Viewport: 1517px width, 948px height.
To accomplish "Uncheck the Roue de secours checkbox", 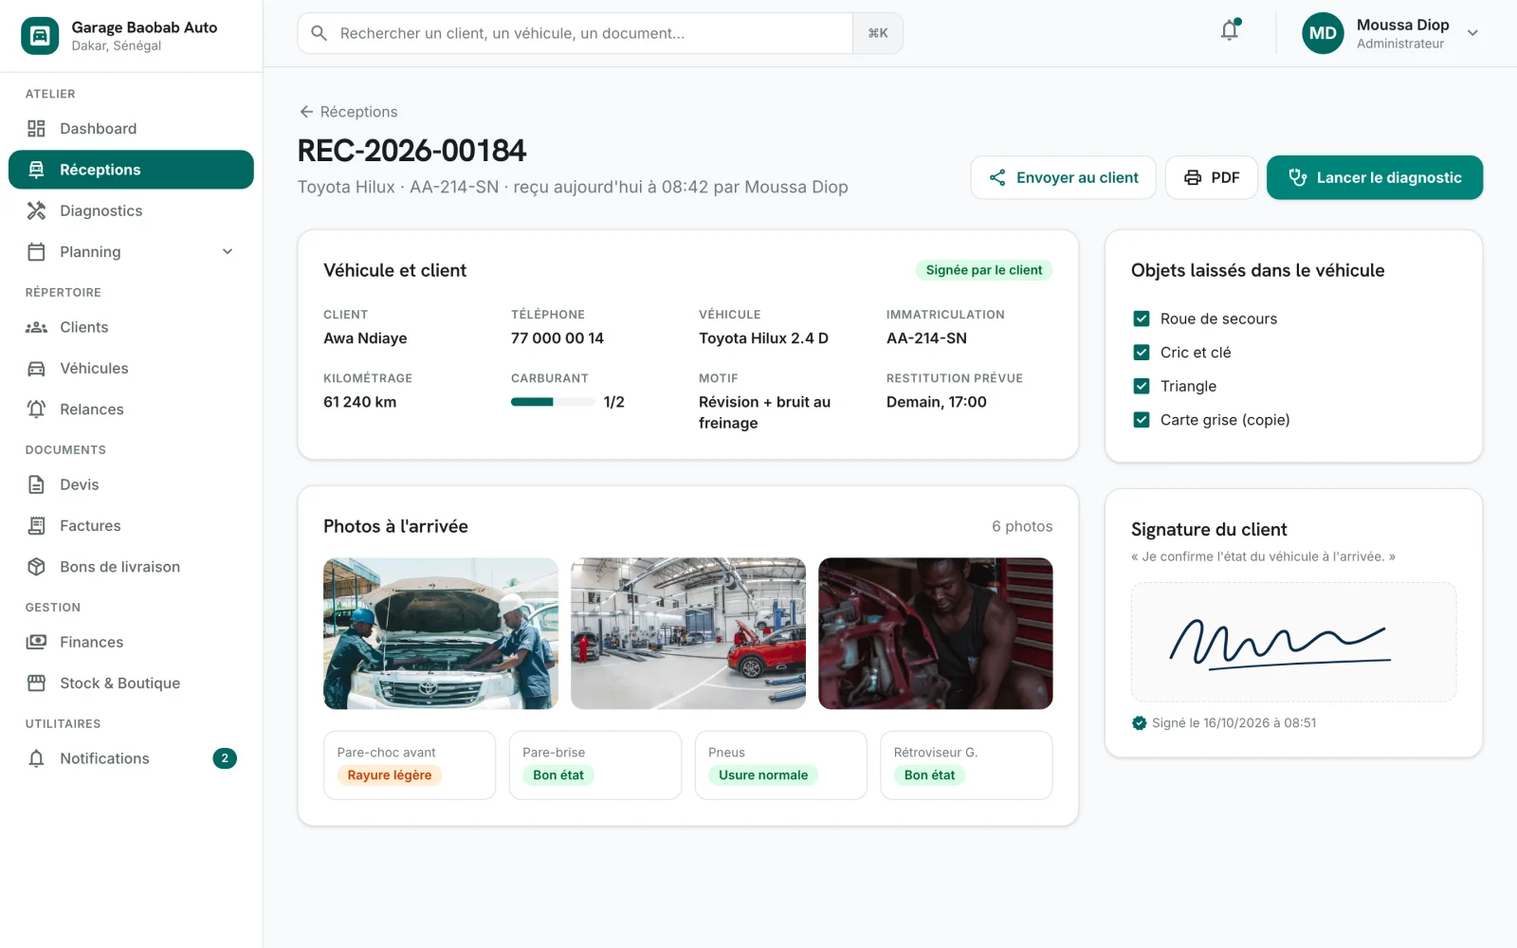I will [x=1142, y=319].
